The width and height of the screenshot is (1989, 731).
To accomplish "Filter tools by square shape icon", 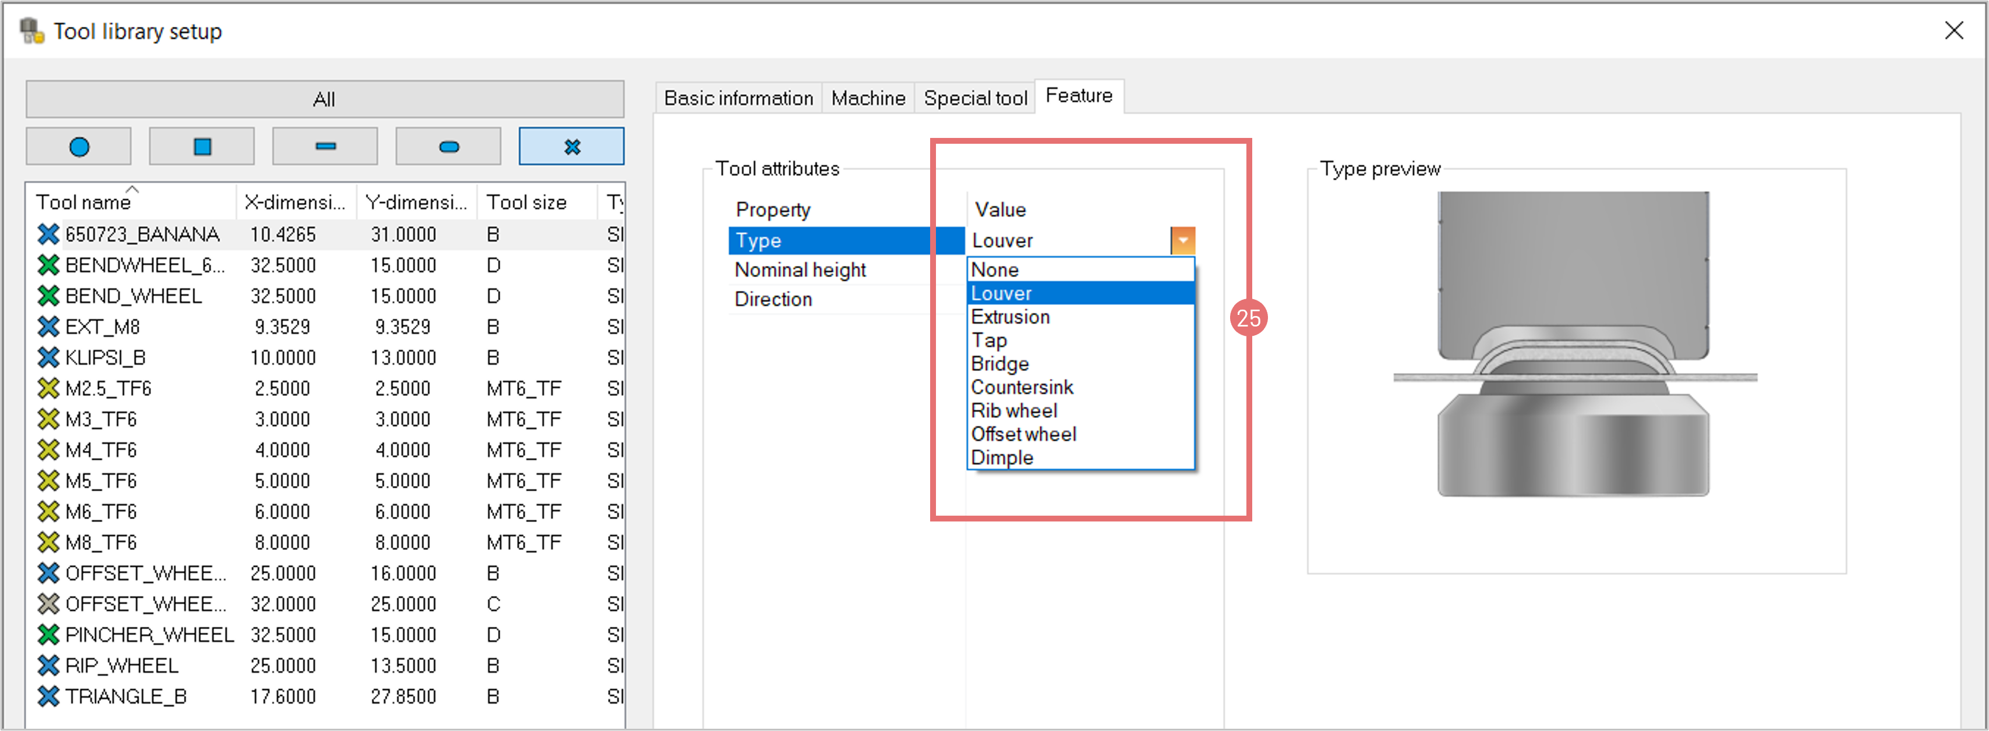I will (202, 147).
